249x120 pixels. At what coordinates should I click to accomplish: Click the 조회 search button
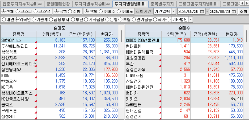pyautogui.click(x=243, y=11)
